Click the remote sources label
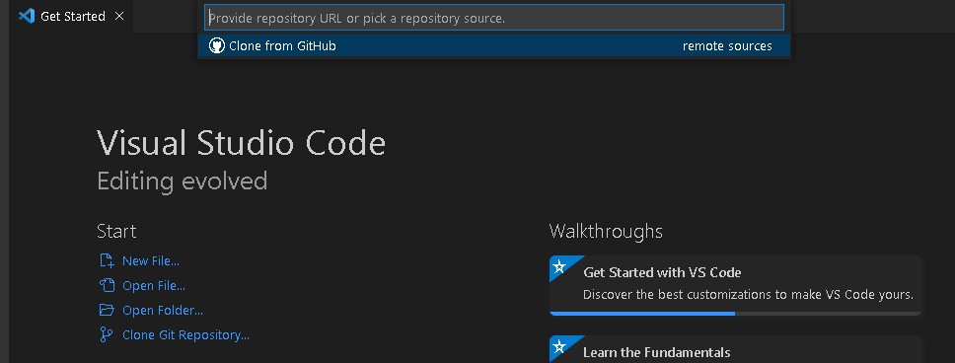The image size is (955, 363). click(x=727, y=46)
